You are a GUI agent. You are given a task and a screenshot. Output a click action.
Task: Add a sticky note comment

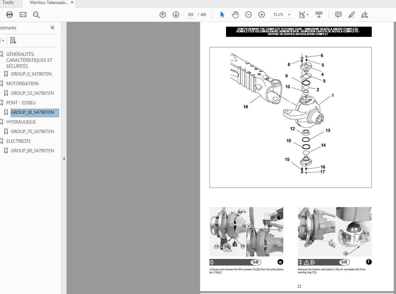(x=338, y=14)
